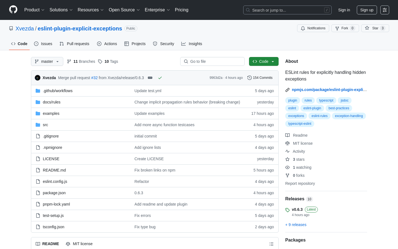This screenshot has width=398, height=249.
Task: Click the GitHub logo icon
Action: [x=13, y=10]
